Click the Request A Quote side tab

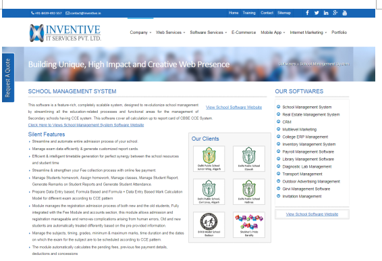[8, 78]
